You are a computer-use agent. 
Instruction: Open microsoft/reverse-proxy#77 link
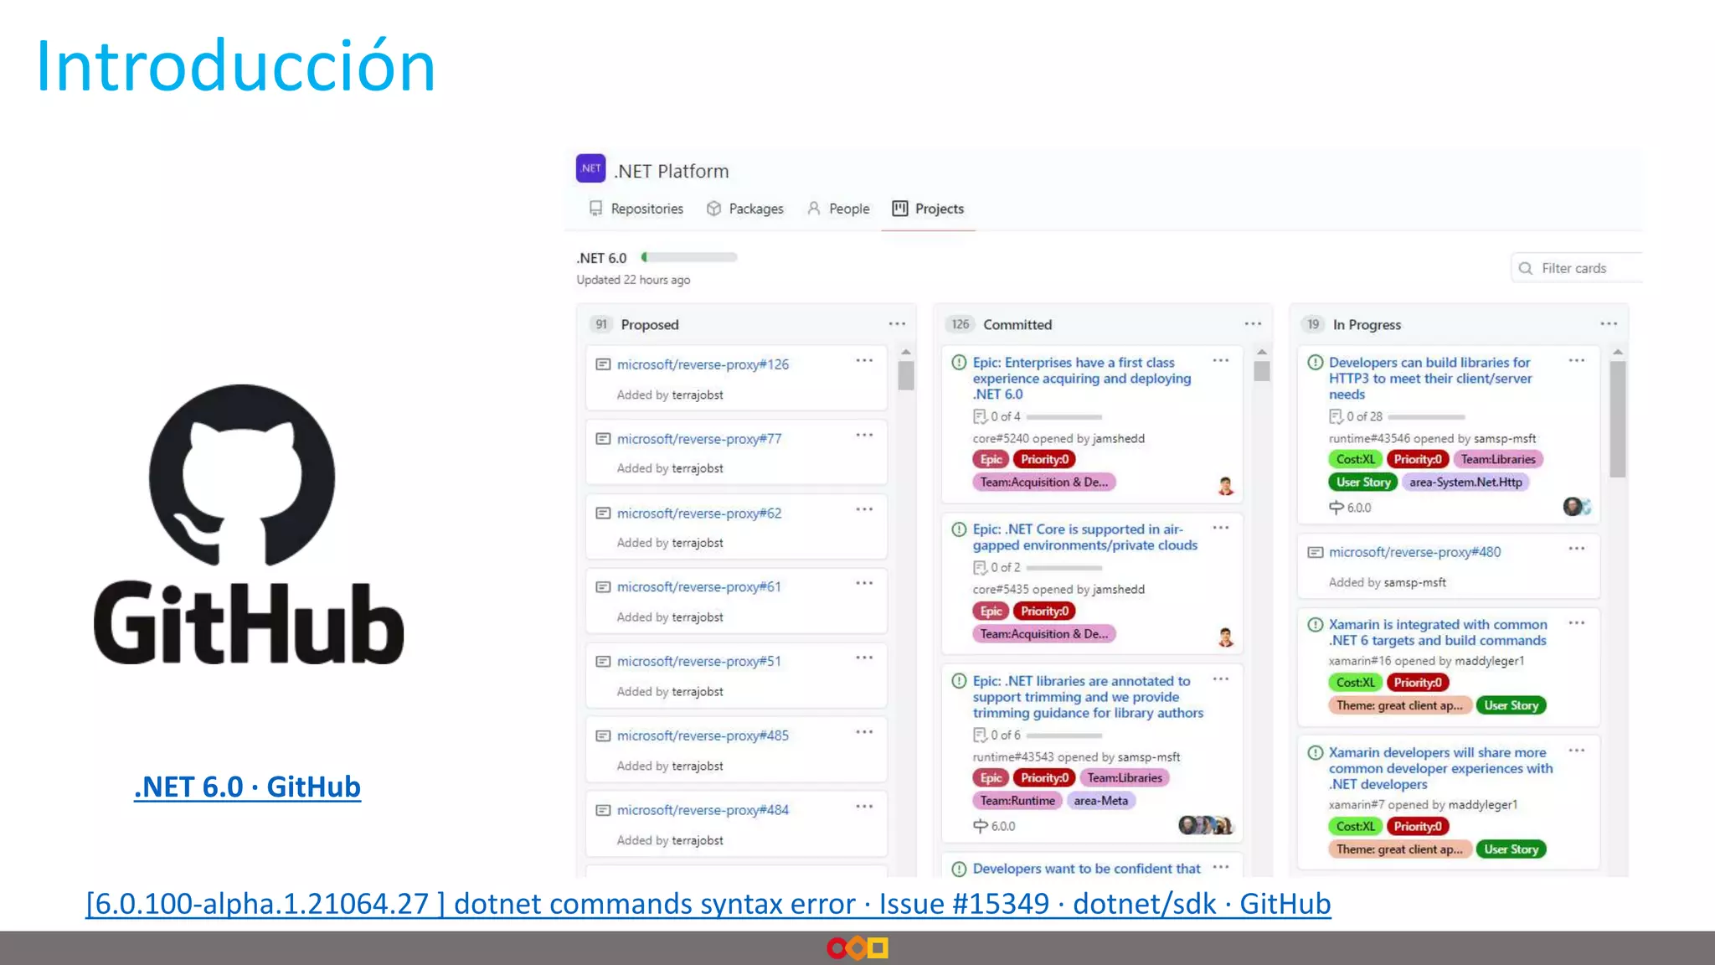pos(699,439)
